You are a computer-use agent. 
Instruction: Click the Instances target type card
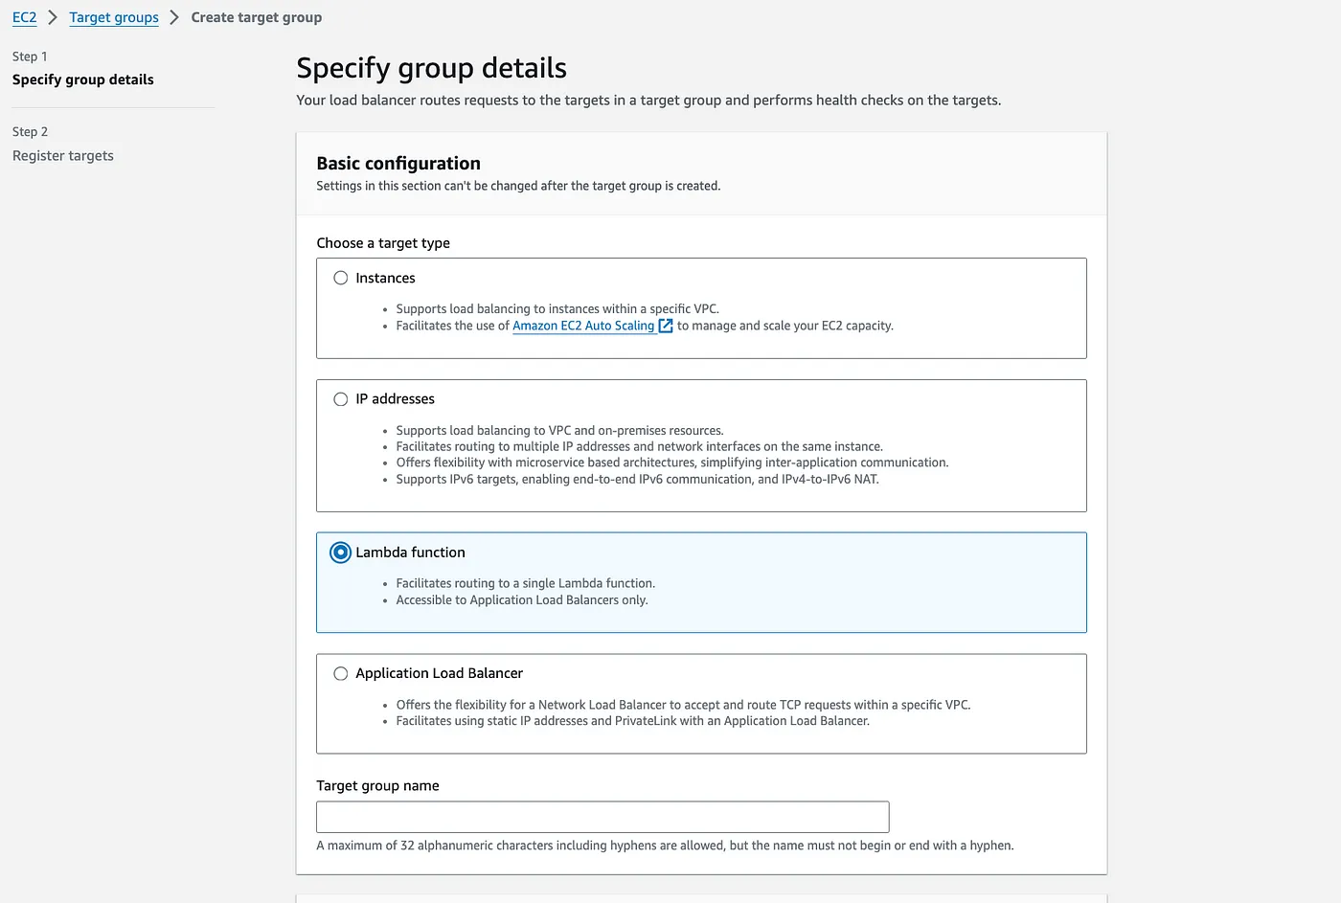701,308
